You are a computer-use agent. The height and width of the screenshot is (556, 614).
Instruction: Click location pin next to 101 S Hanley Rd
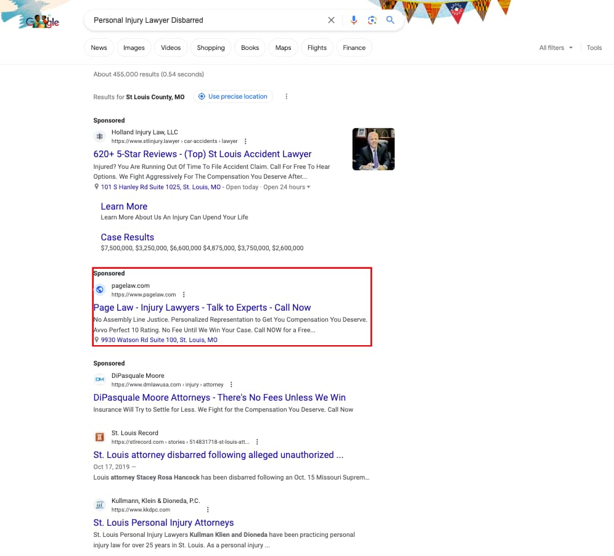pos(96,187)
